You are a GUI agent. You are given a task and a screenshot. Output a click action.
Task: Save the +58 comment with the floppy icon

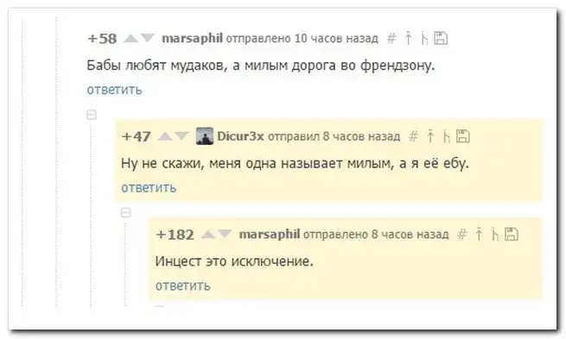coord(441,38)
